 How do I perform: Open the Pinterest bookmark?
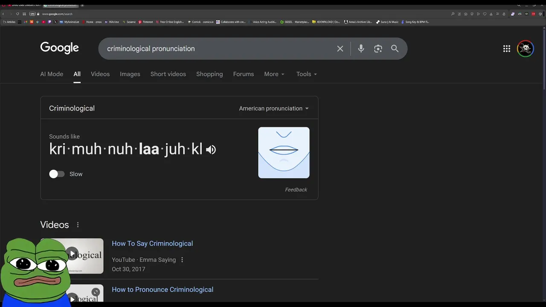point(145,22)
